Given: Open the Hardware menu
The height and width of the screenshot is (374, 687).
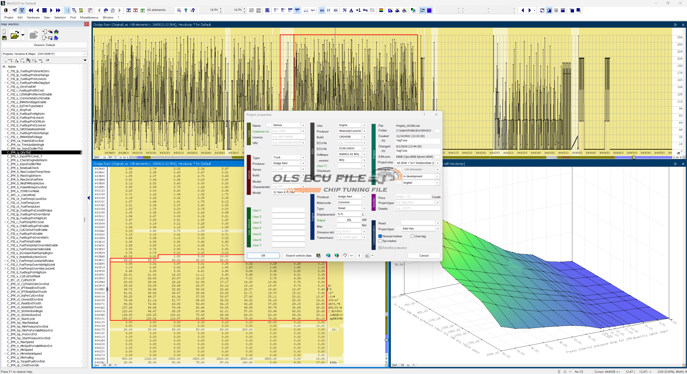Looking at the screenshot, I should coord(33,17).
